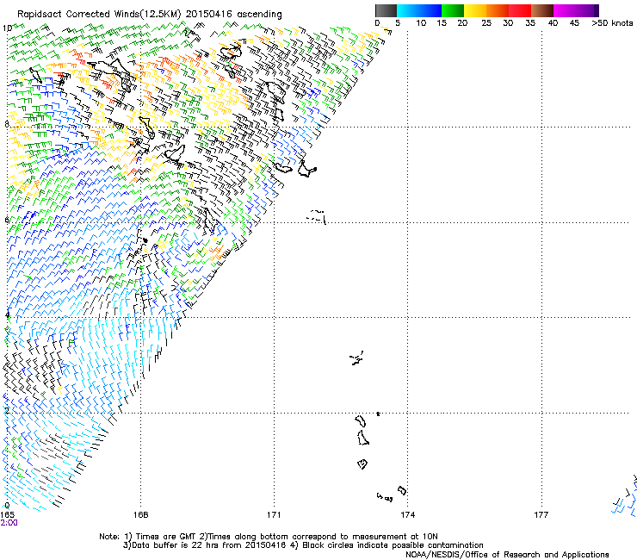Click the yellow 20-25 knots color band
Viewport: 637px width, 560px height.
pyautogui.click(x=475, y=10)
